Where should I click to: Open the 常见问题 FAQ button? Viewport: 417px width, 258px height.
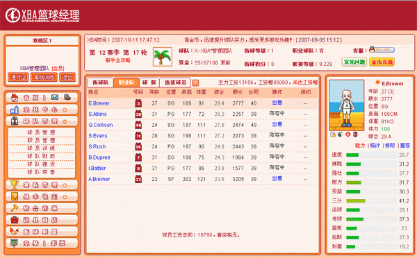[x=354, y=62]
